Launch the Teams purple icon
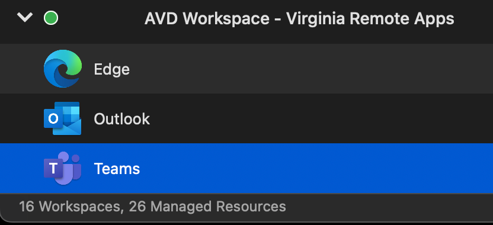Viewport: 493px width, 225px height. coord(63,168)
